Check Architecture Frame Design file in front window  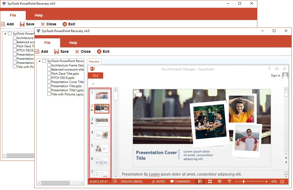point(49,65)
